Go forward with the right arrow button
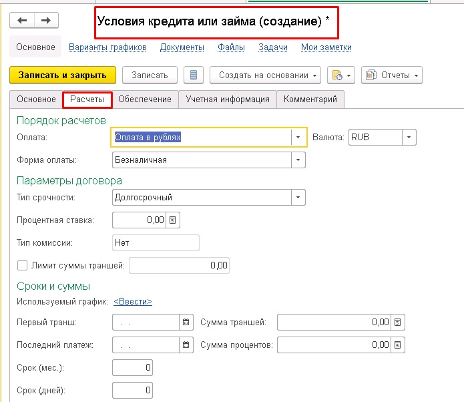Image resolution: width=464 pixels, height=402 pixels. click(x=46, y=21)
